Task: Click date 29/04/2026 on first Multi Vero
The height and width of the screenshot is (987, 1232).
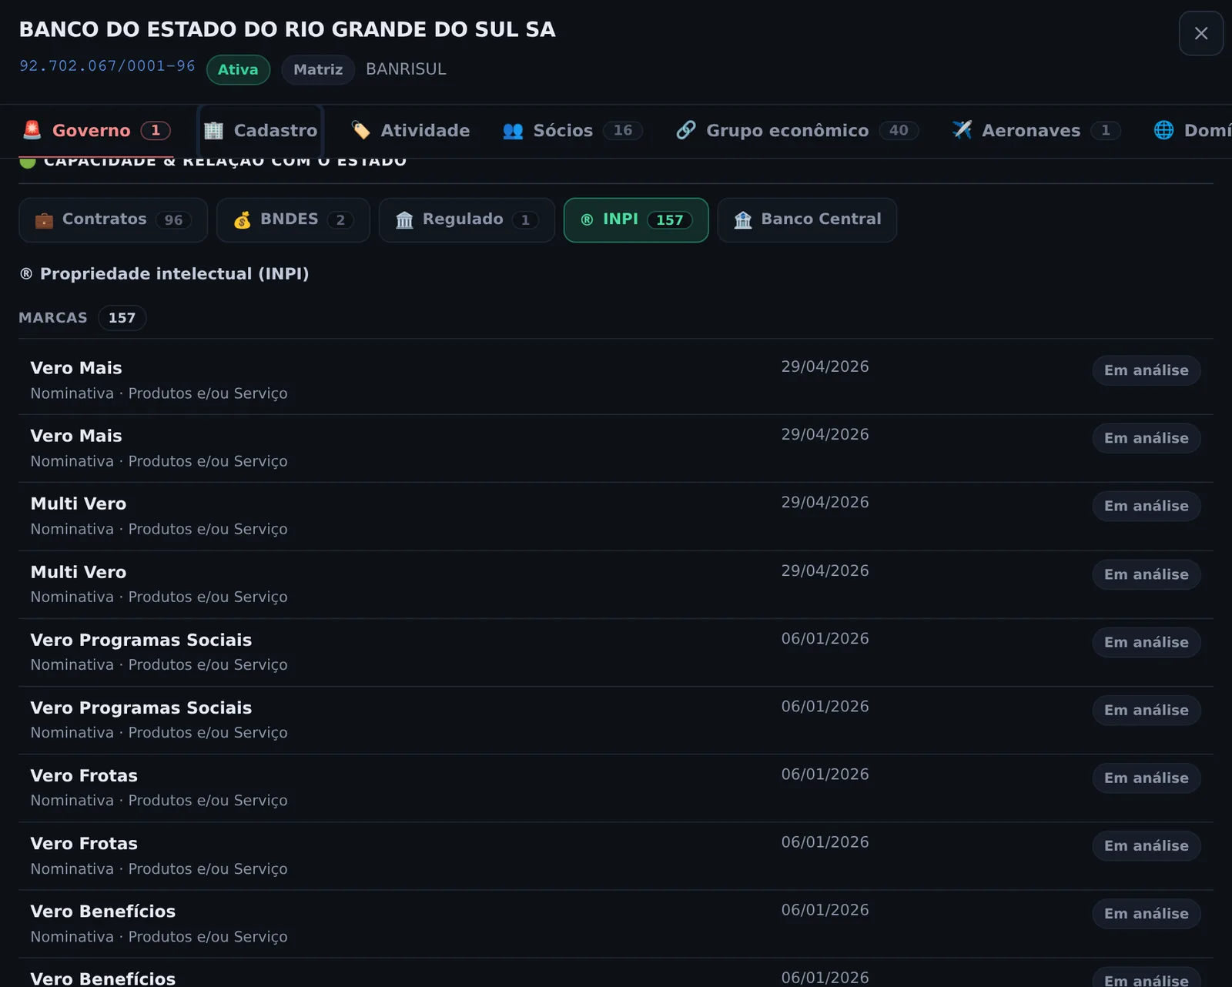Action: 825,502
